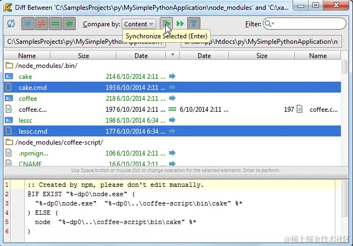Click the Refresh icon in toolbar
Image resolution: width=353 pixels, height=246 pixels.
11,24
